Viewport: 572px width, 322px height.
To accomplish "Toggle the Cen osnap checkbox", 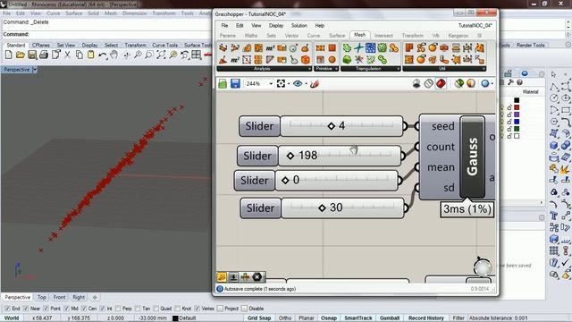I will click(84, 309).
